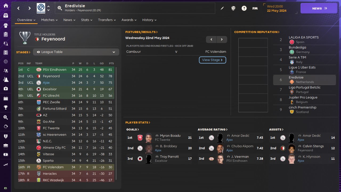
Task: Open Troy Parrott's player profile
Action: coord(169,157)
